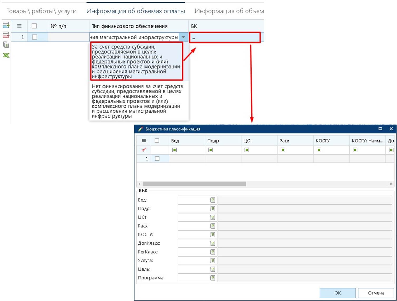Open the cut-off Информация об объем tab
397x301 pixels.
coord(229,11)
